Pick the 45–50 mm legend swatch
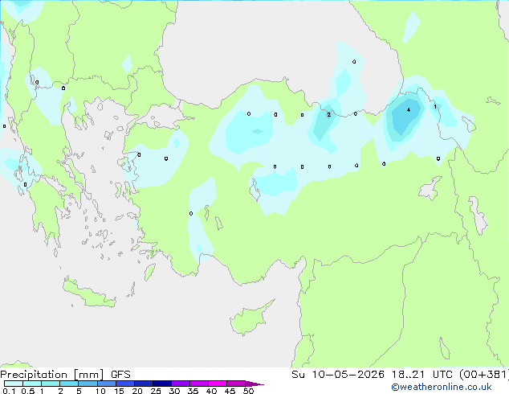Screen dimensions: 509x394 236,384
